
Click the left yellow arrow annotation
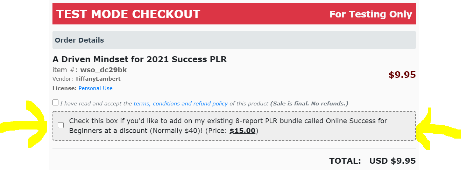24,124
